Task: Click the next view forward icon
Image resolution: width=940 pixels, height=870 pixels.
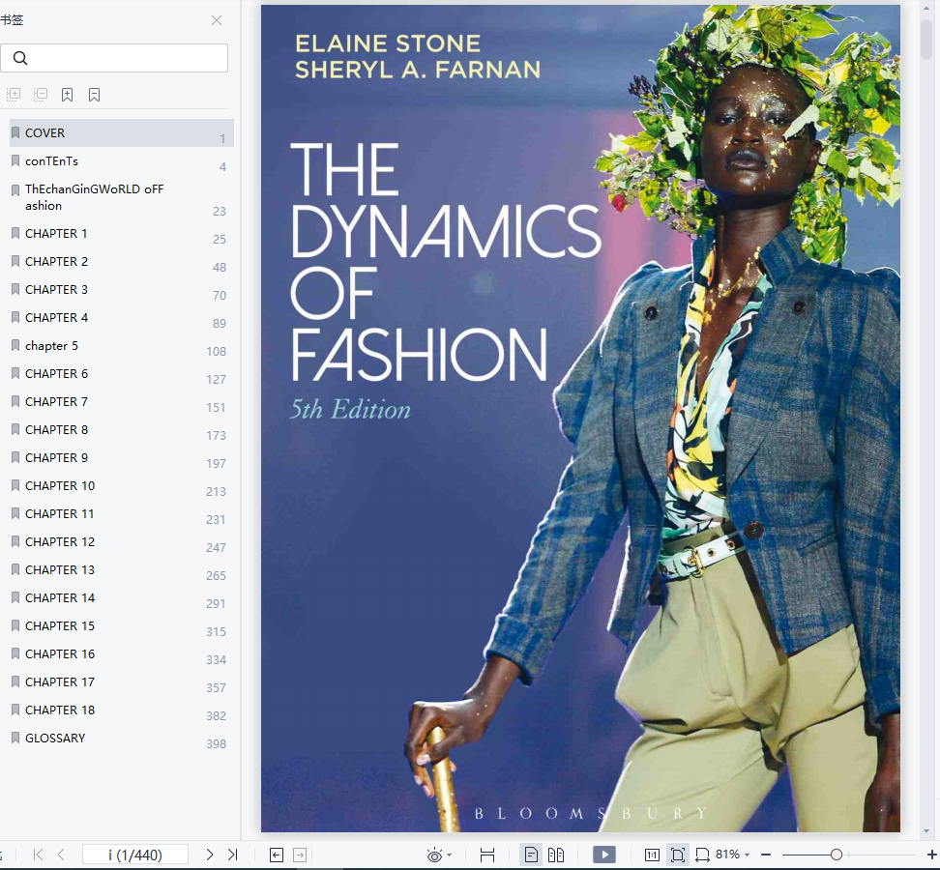Action: pyautogui.click(x=300, y=855)
